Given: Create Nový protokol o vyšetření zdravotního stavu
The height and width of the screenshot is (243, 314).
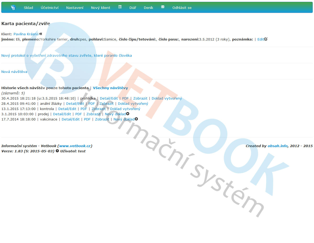Looking at the screenshot, I should click(x=66, y=55).
